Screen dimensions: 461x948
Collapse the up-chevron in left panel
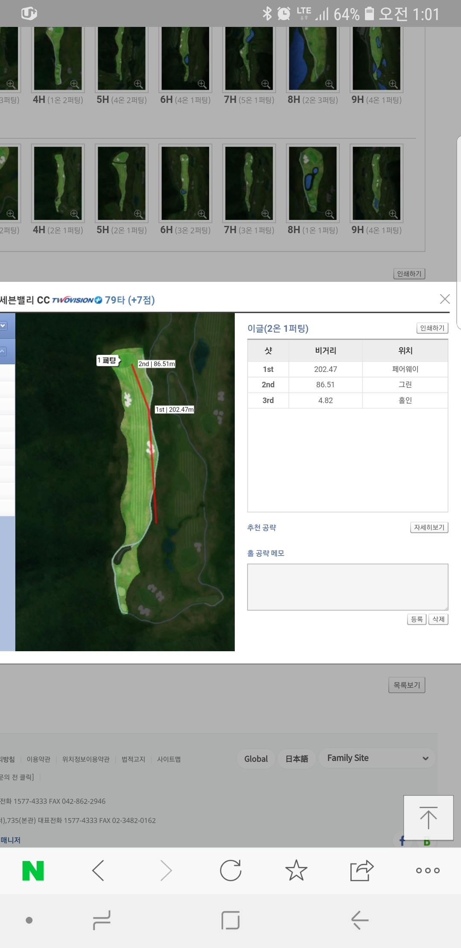[3, 351]
